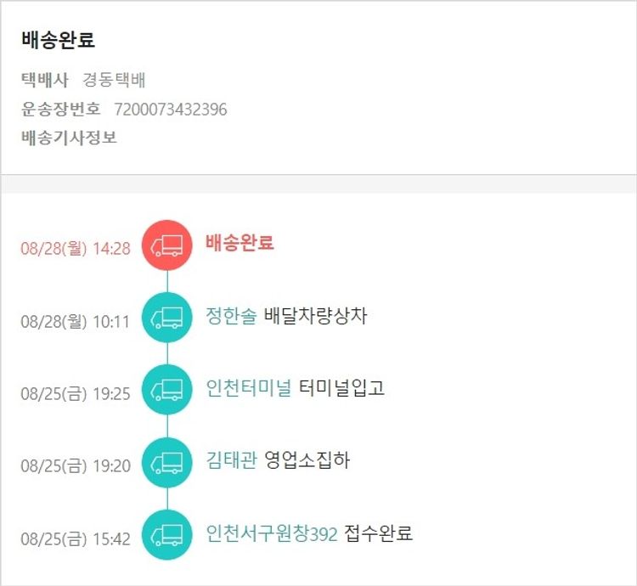
Task: Click the red delivery-complete truck icon
Action: click(x=167, y=245)
